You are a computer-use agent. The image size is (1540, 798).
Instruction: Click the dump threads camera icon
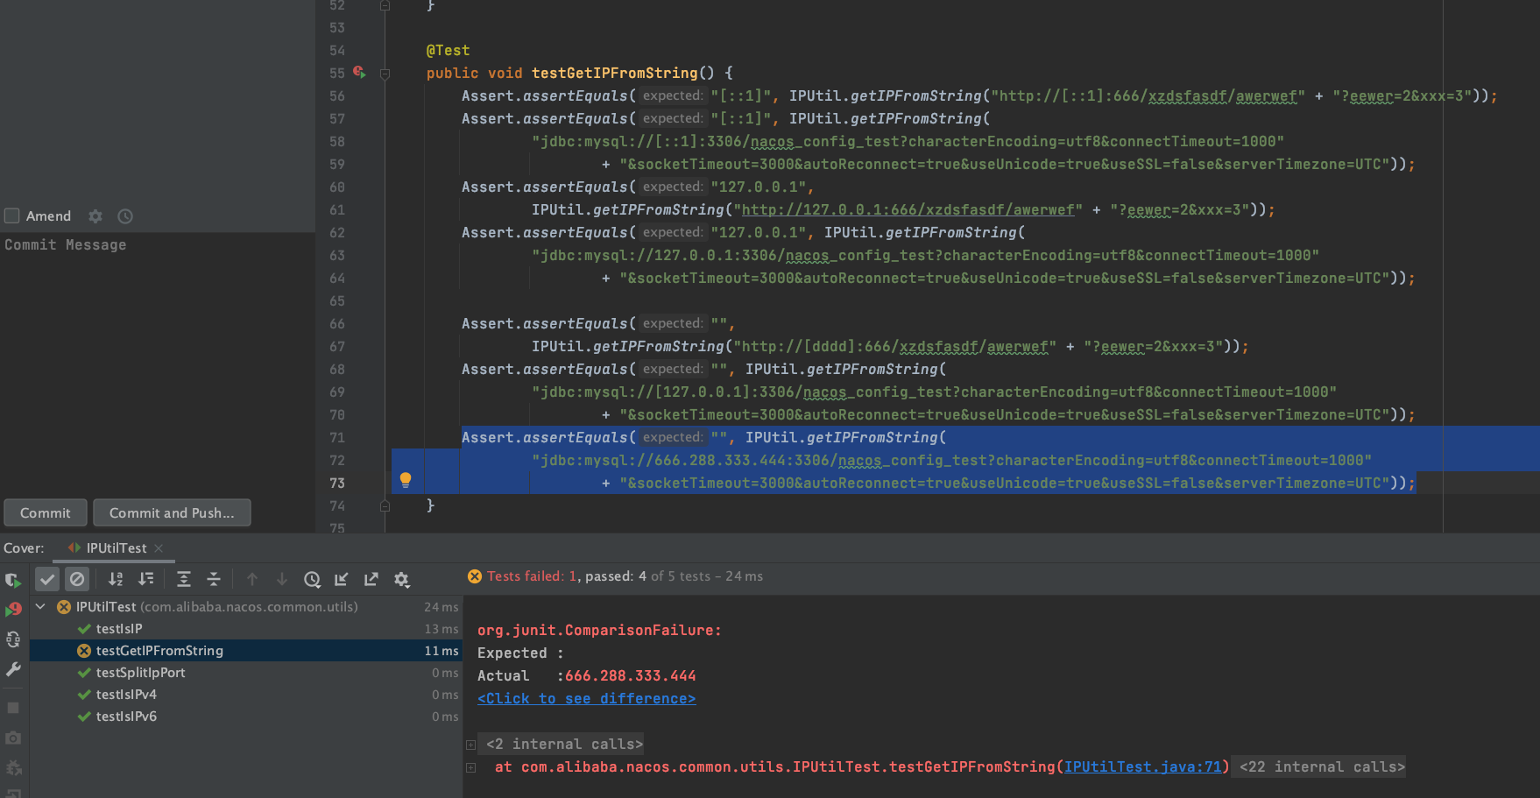click(13, 738)
